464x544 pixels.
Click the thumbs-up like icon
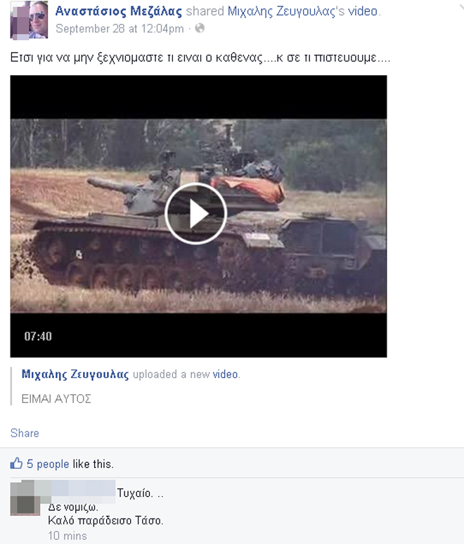(16, 463)
